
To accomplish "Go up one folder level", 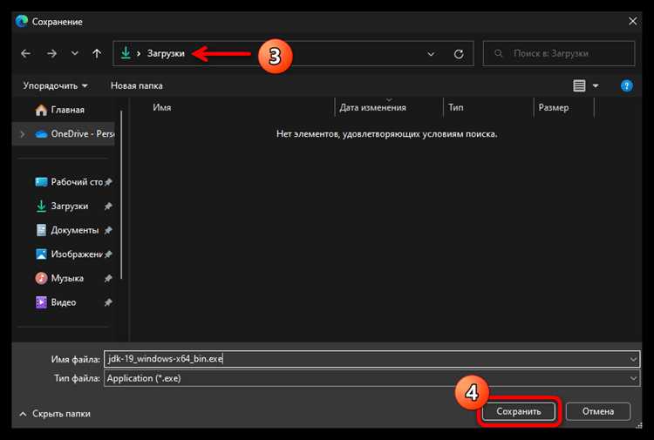I will (x=97, y=53).
